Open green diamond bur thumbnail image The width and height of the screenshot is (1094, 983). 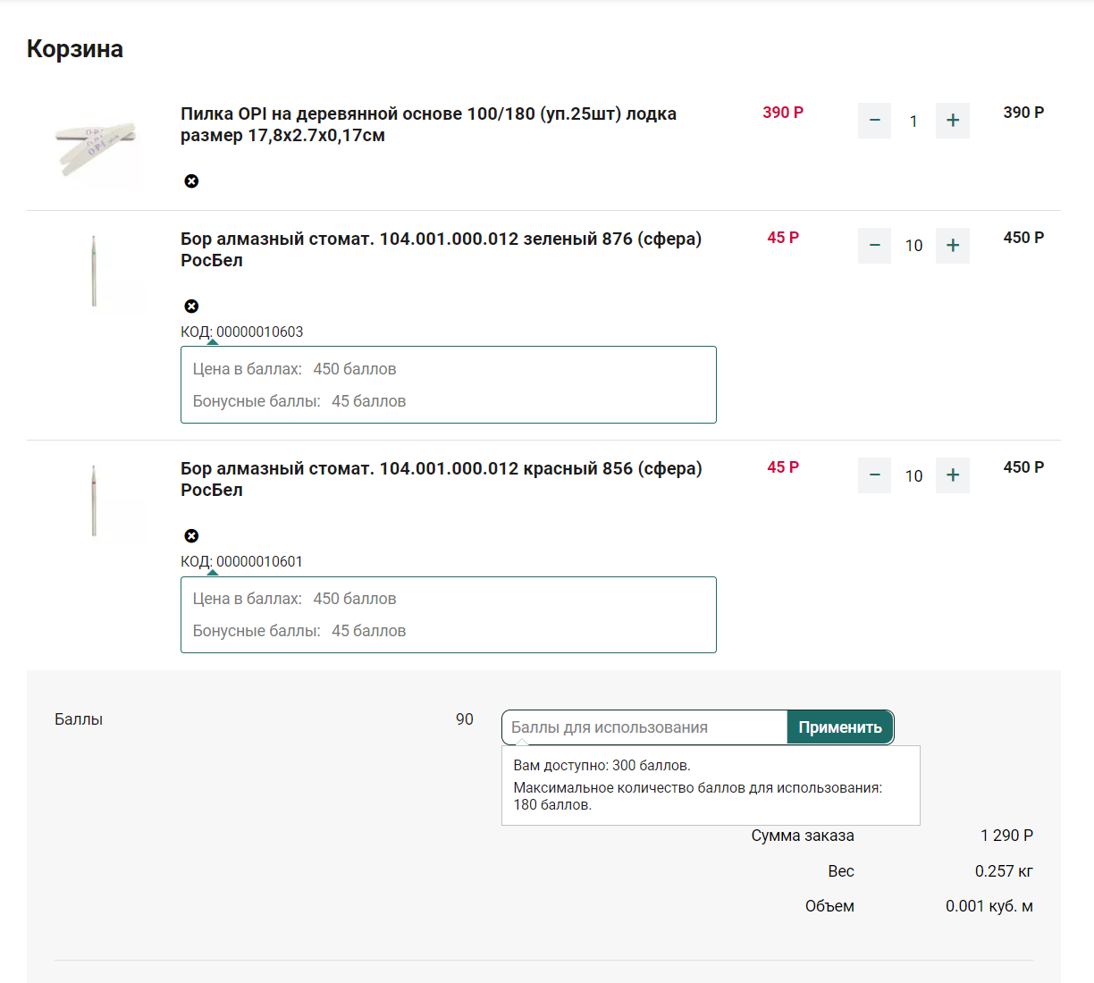click(95, 272)
